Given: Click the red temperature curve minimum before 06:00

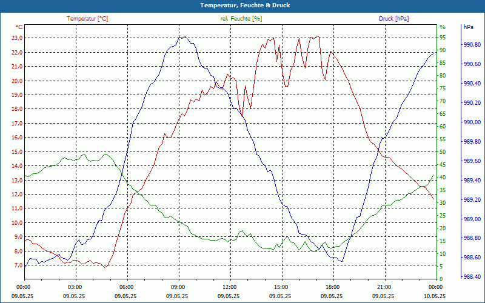Looking at the screenshot, I should pos(105,267).
